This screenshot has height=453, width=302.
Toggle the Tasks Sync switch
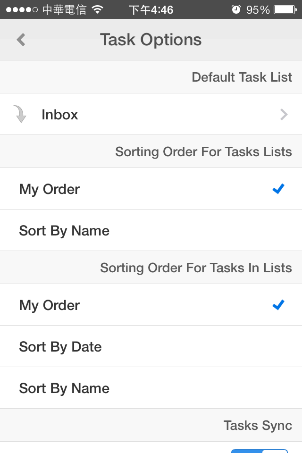pyautogui.click(x=259, y=450)
